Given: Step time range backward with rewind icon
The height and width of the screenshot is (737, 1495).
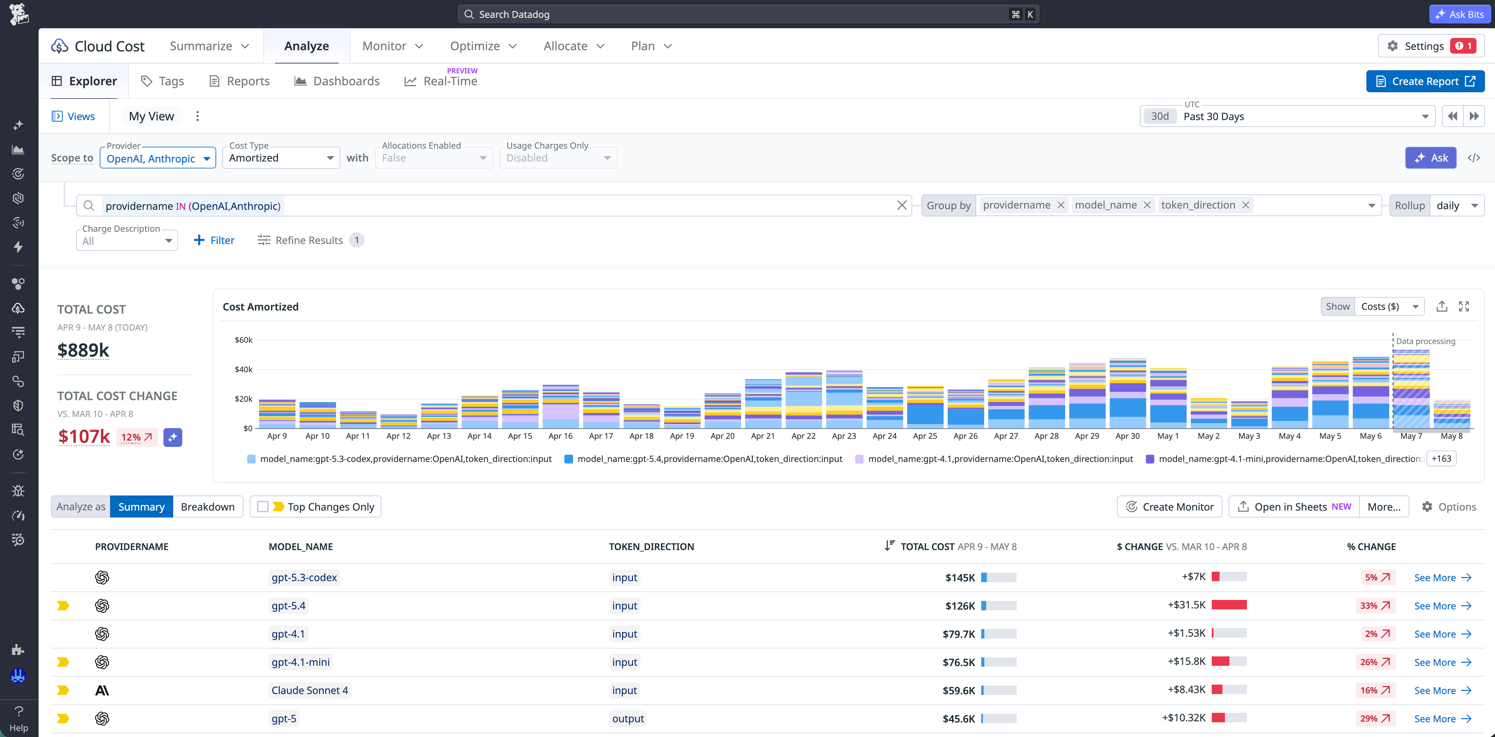Looking at the screenshot, I should tap(1452, 116).
